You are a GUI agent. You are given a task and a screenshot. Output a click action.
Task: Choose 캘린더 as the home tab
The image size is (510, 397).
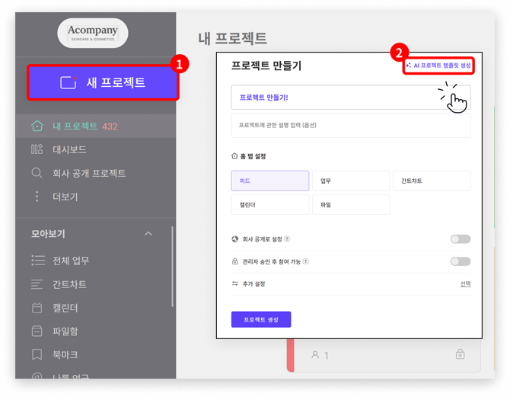point(269,205)
